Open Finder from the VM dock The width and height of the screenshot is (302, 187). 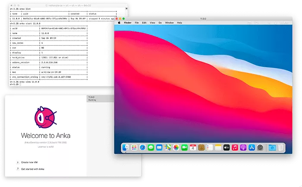click(126, 148)
